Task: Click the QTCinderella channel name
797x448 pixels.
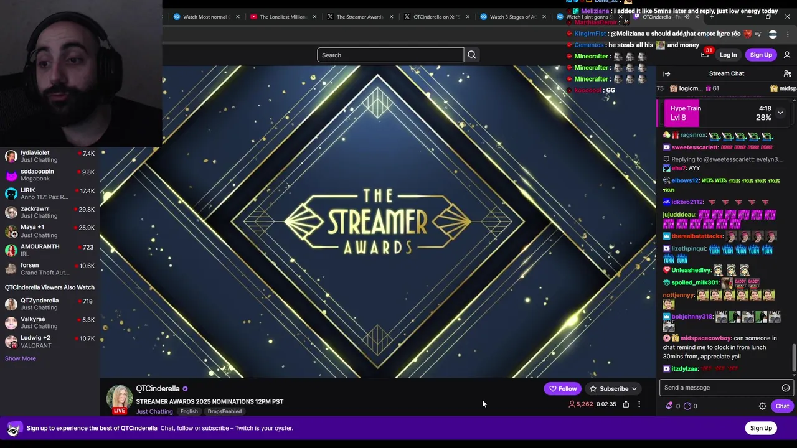Action: 158,389
